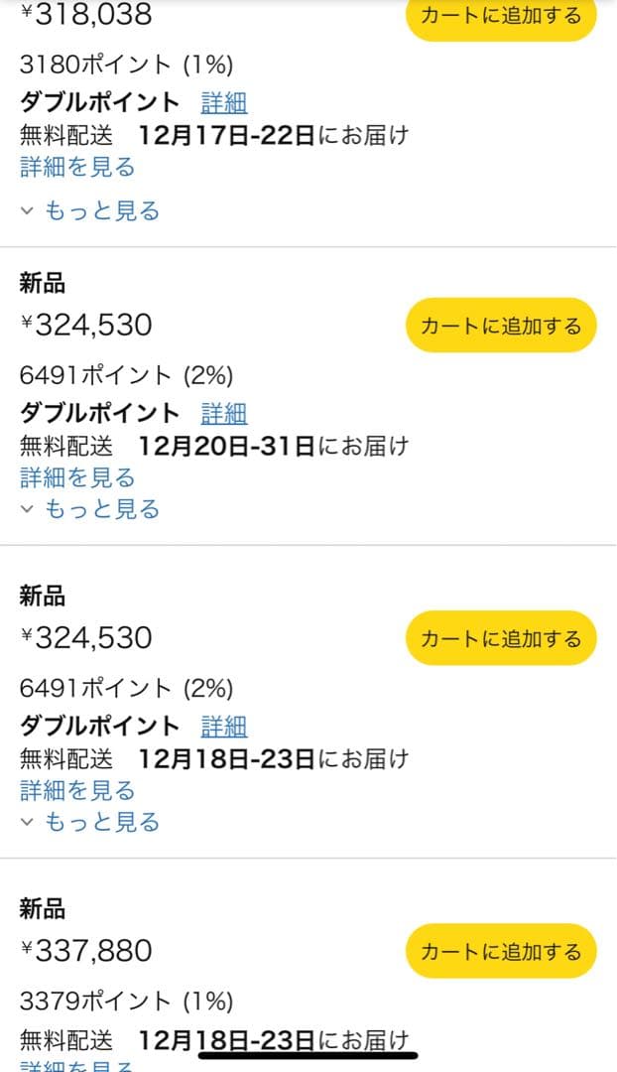Image resolution: width=617 pixels, height=1072 pixels.
Task: Open 詳細 for the ¥318,038 double points
Action: click(225, 102)
